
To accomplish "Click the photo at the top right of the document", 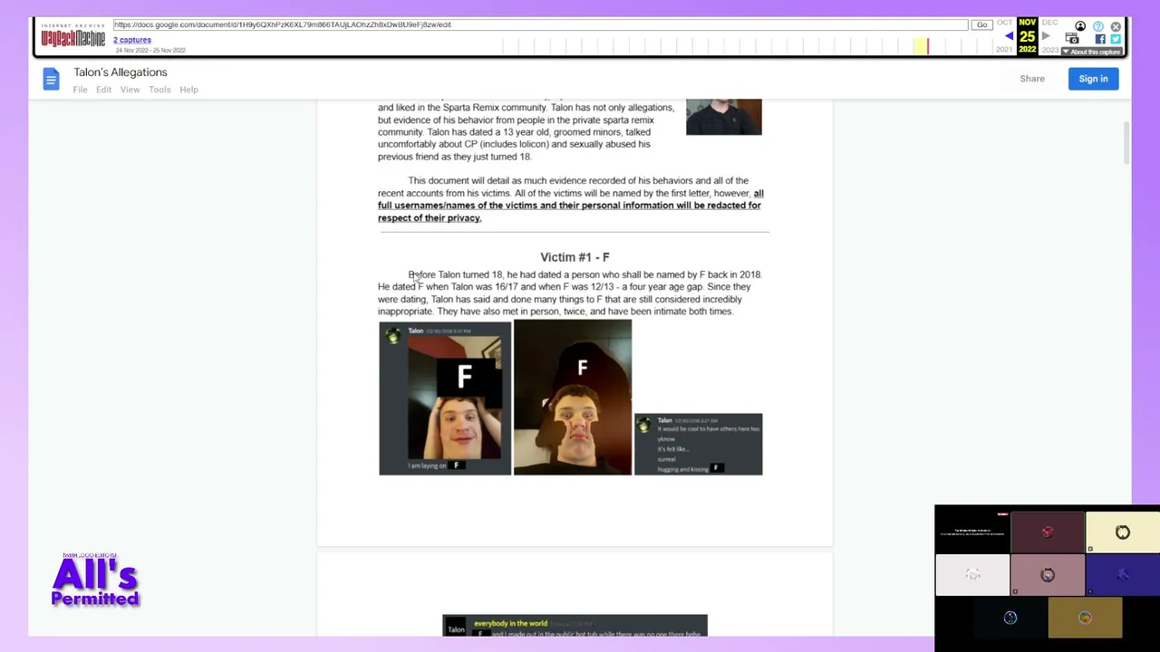I will 724,117.
